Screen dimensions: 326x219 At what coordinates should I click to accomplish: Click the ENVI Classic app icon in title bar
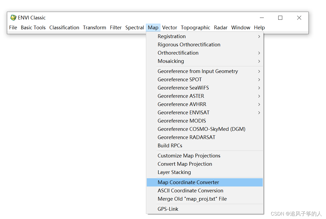(x=13, y=18)
